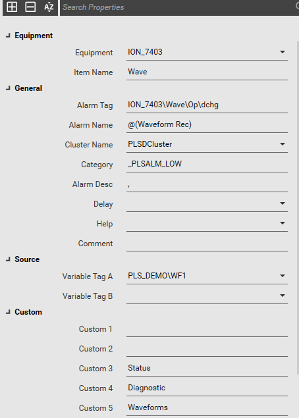Click the expand all properties icon
The height and width of the screenshot is (418, 299).
[x=12, y=7]
